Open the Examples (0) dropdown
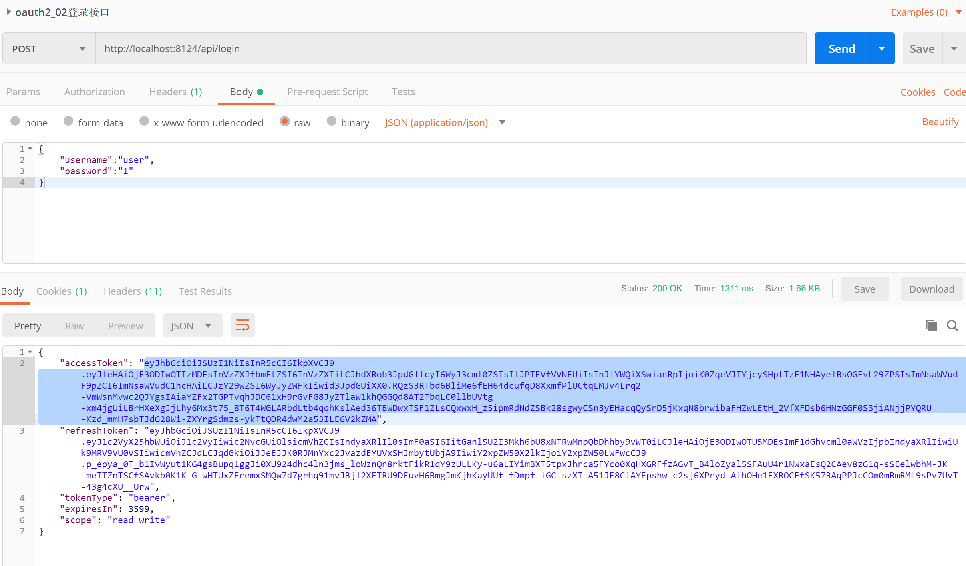The height and width of the screenshot is (566, 966). 926,12
